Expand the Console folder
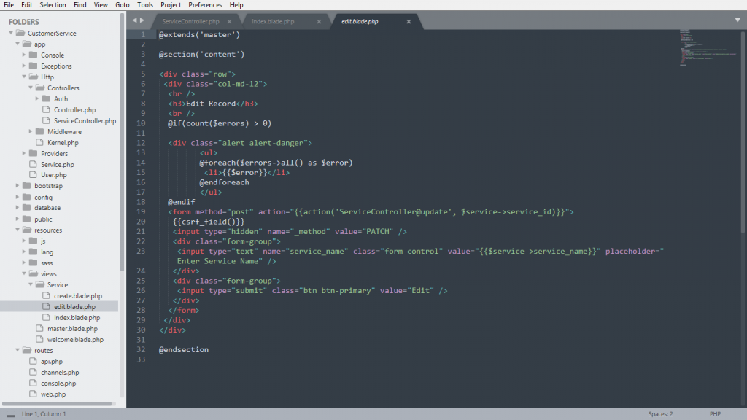 click(x=24, y=55)
